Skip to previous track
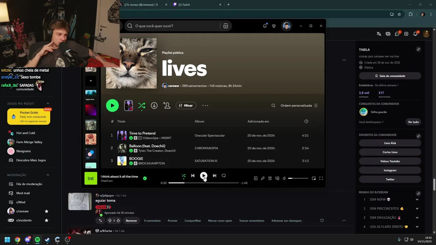Image resolution: width=436 pixels, height=245 pixels. point(193,176)
